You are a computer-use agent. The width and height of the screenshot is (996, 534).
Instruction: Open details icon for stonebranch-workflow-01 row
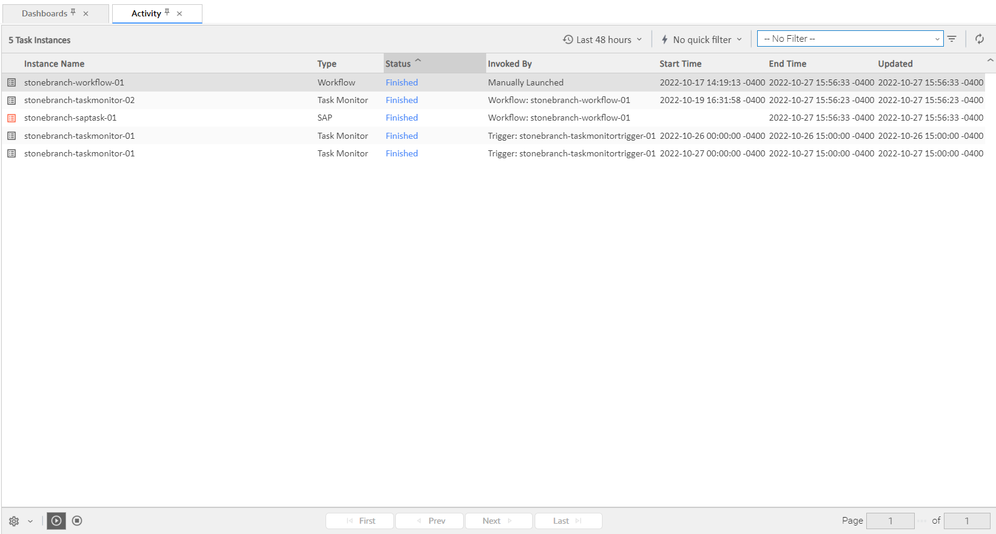click(x=12, y=82)
